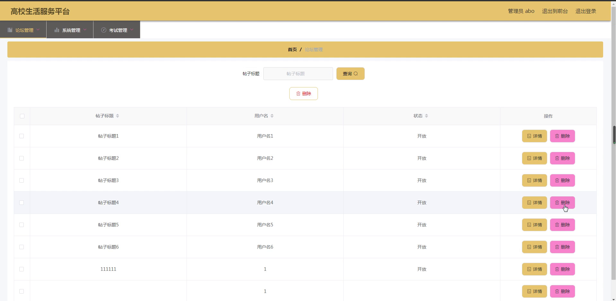The height and width of the screenshot is (301, 616).
Task: Click the 系统管理 menu chart icon
Action: click(x=57, y=30)
